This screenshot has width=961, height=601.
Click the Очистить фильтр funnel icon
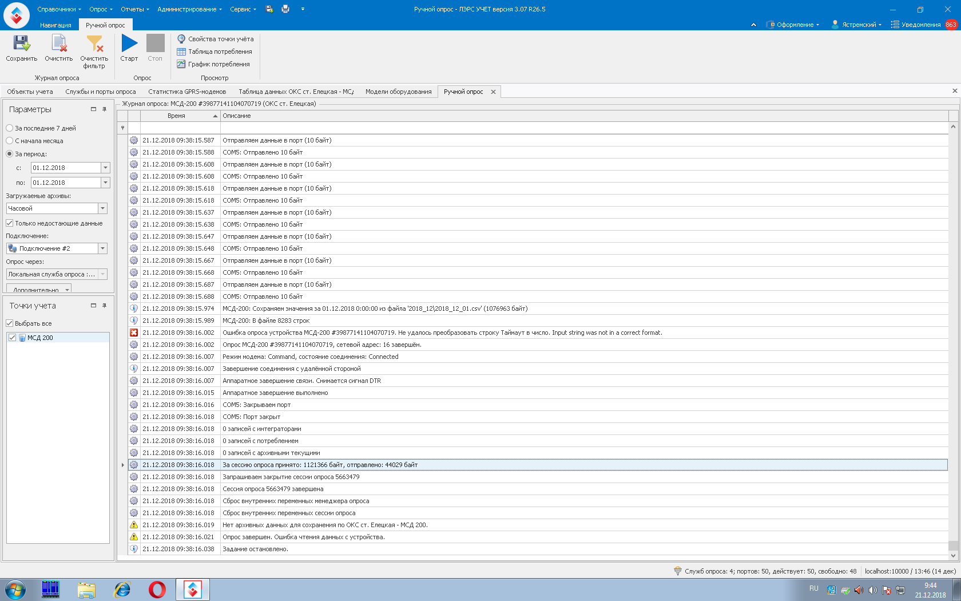[94, 44]
